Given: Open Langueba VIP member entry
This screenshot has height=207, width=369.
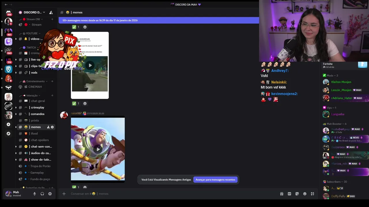Looking at the screenshot, I should click(345, 114).
